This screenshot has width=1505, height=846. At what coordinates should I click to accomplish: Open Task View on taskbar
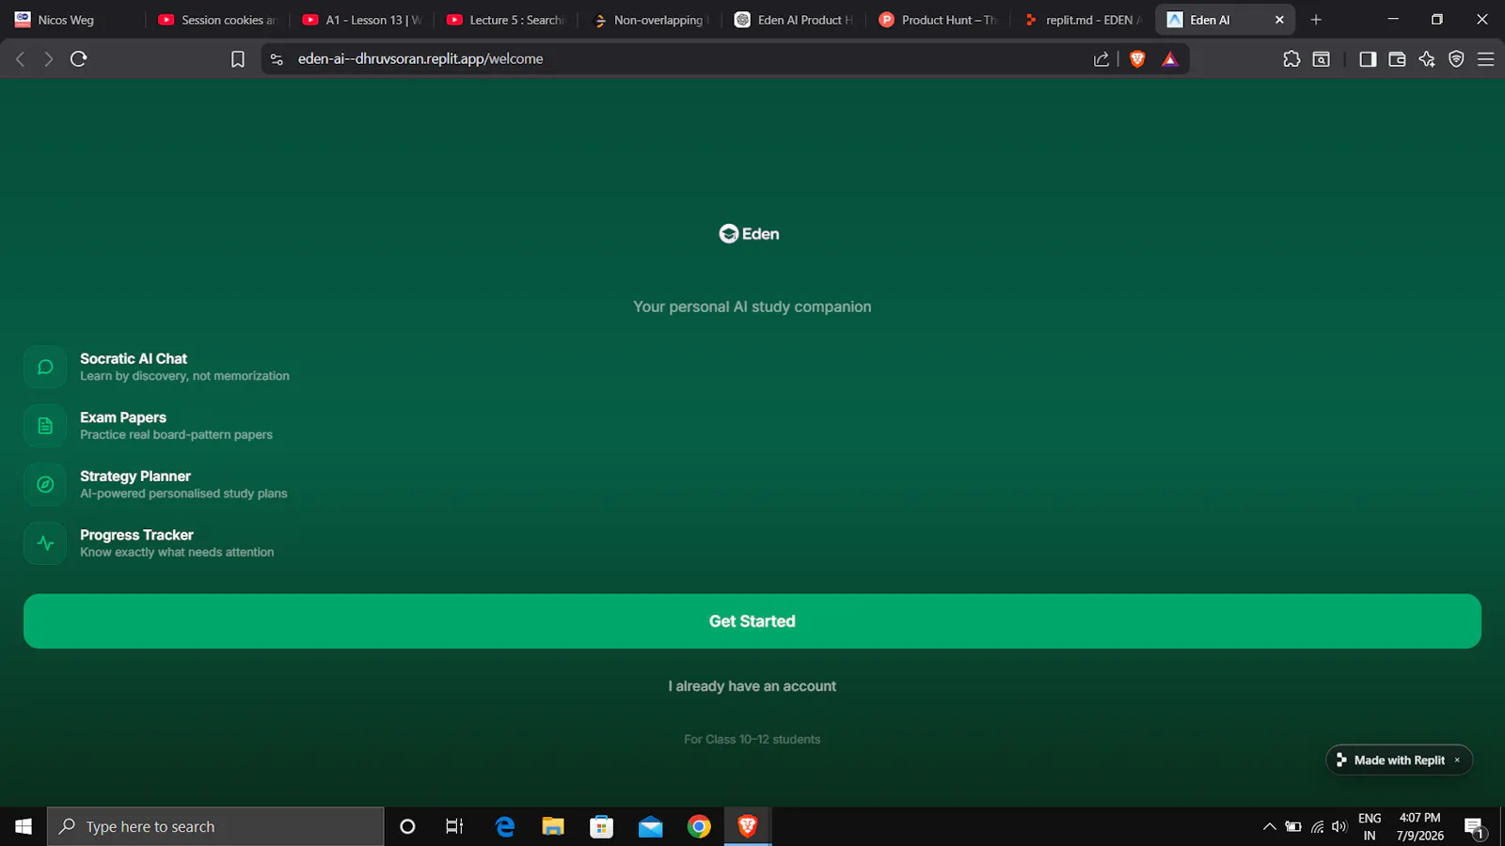coord(454,826)
